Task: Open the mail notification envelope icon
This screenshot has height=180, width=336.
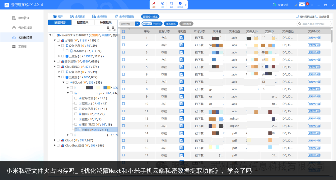Action: pyautogui.click(x=302, y=4)
